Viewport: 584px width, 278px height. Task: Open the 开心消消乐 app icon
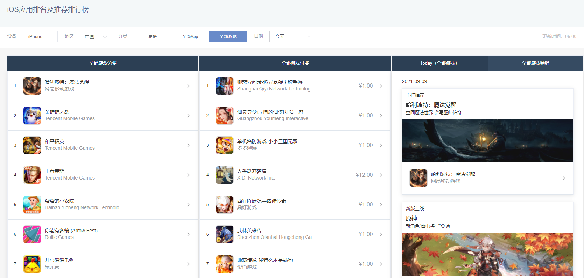[x=32, y=264]
